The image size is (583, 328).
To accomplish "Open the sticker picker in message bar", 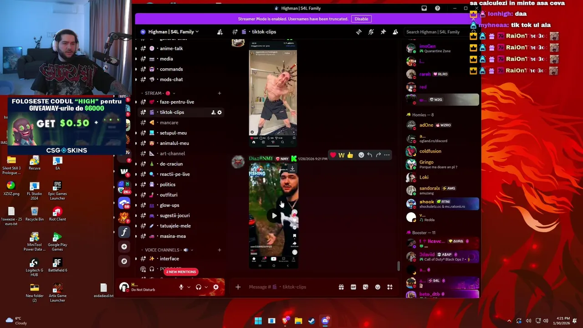I will coord(365,287).
